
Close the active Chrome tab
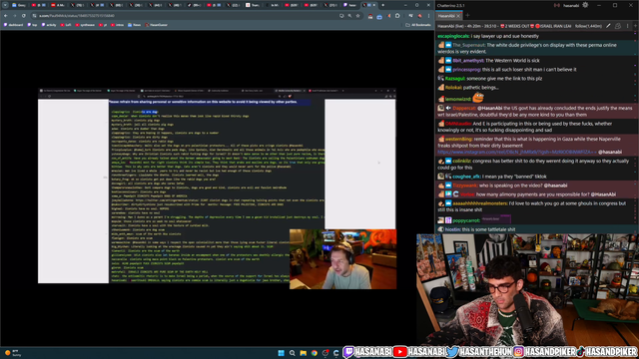coord(374,5)
